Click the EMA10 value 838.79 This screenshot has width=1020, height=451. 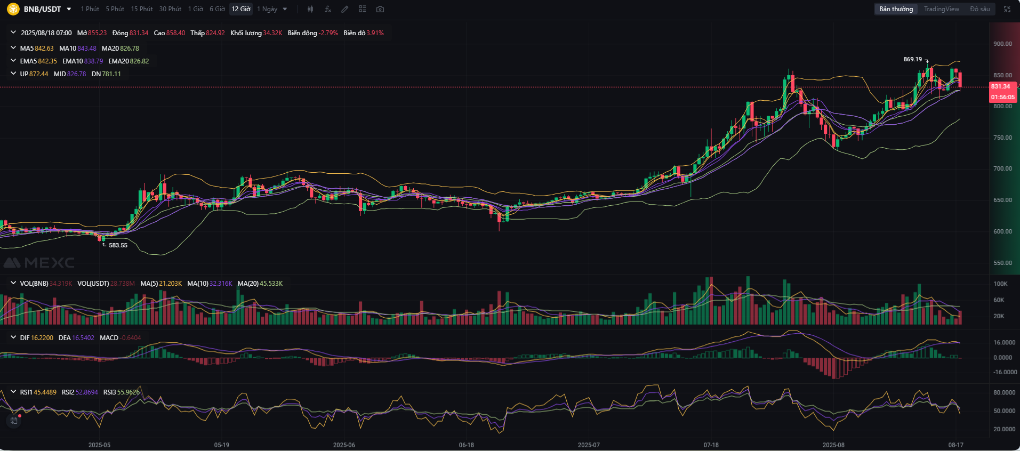[93, 61]
